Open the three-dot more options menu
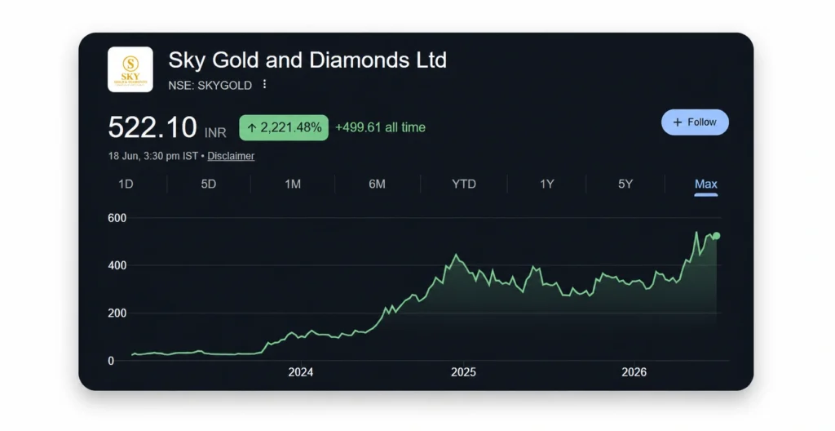This screenshot has width=835, height=431. 264,84
